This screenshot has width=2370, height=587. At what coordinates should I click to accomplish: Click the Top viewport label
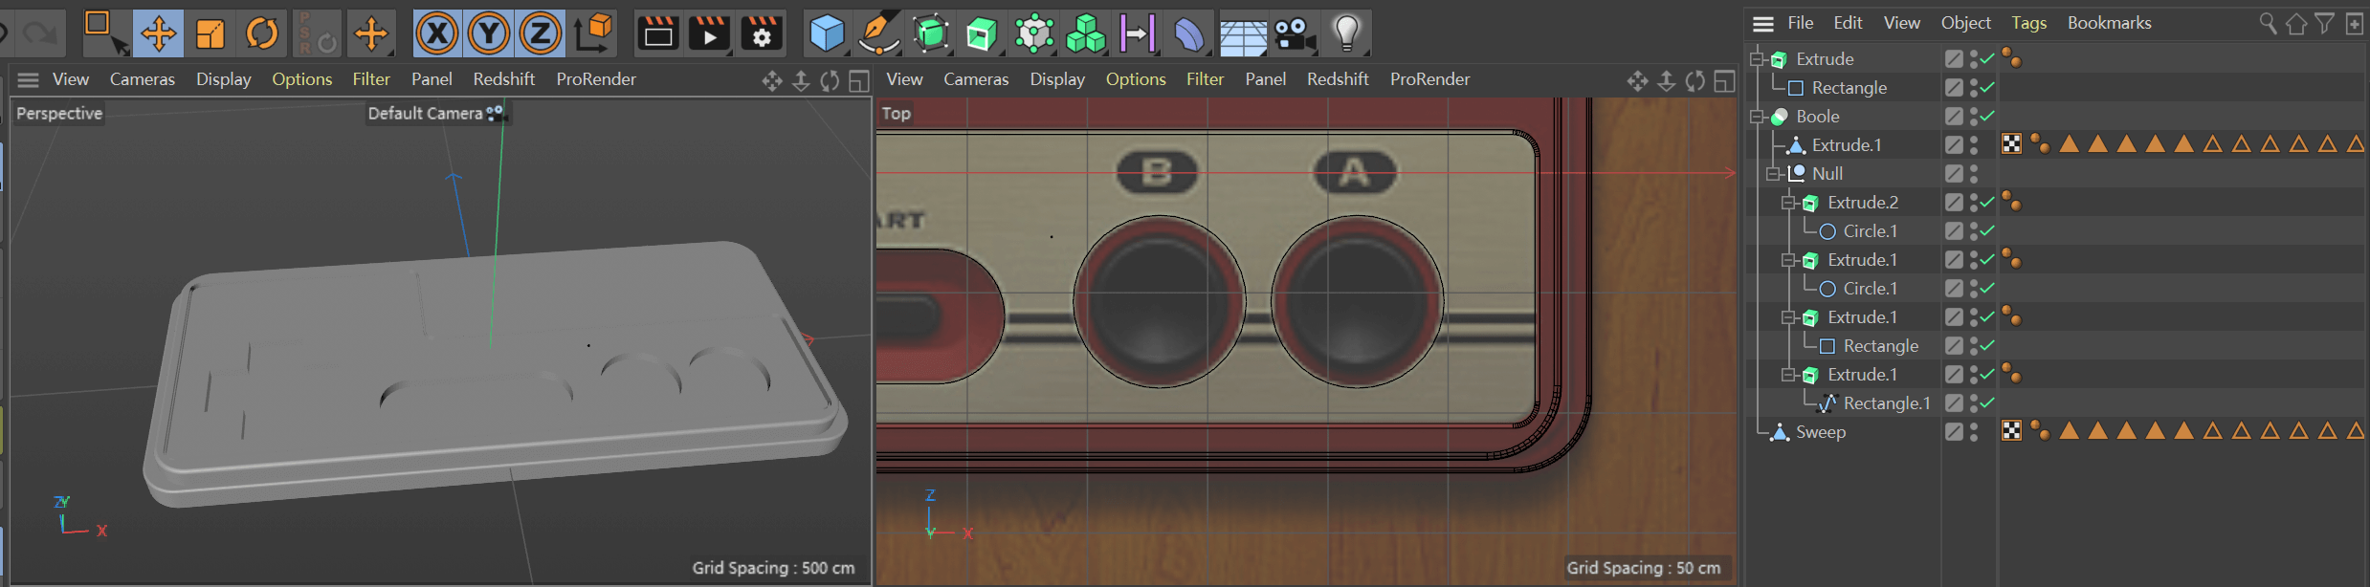pos(896,114)
